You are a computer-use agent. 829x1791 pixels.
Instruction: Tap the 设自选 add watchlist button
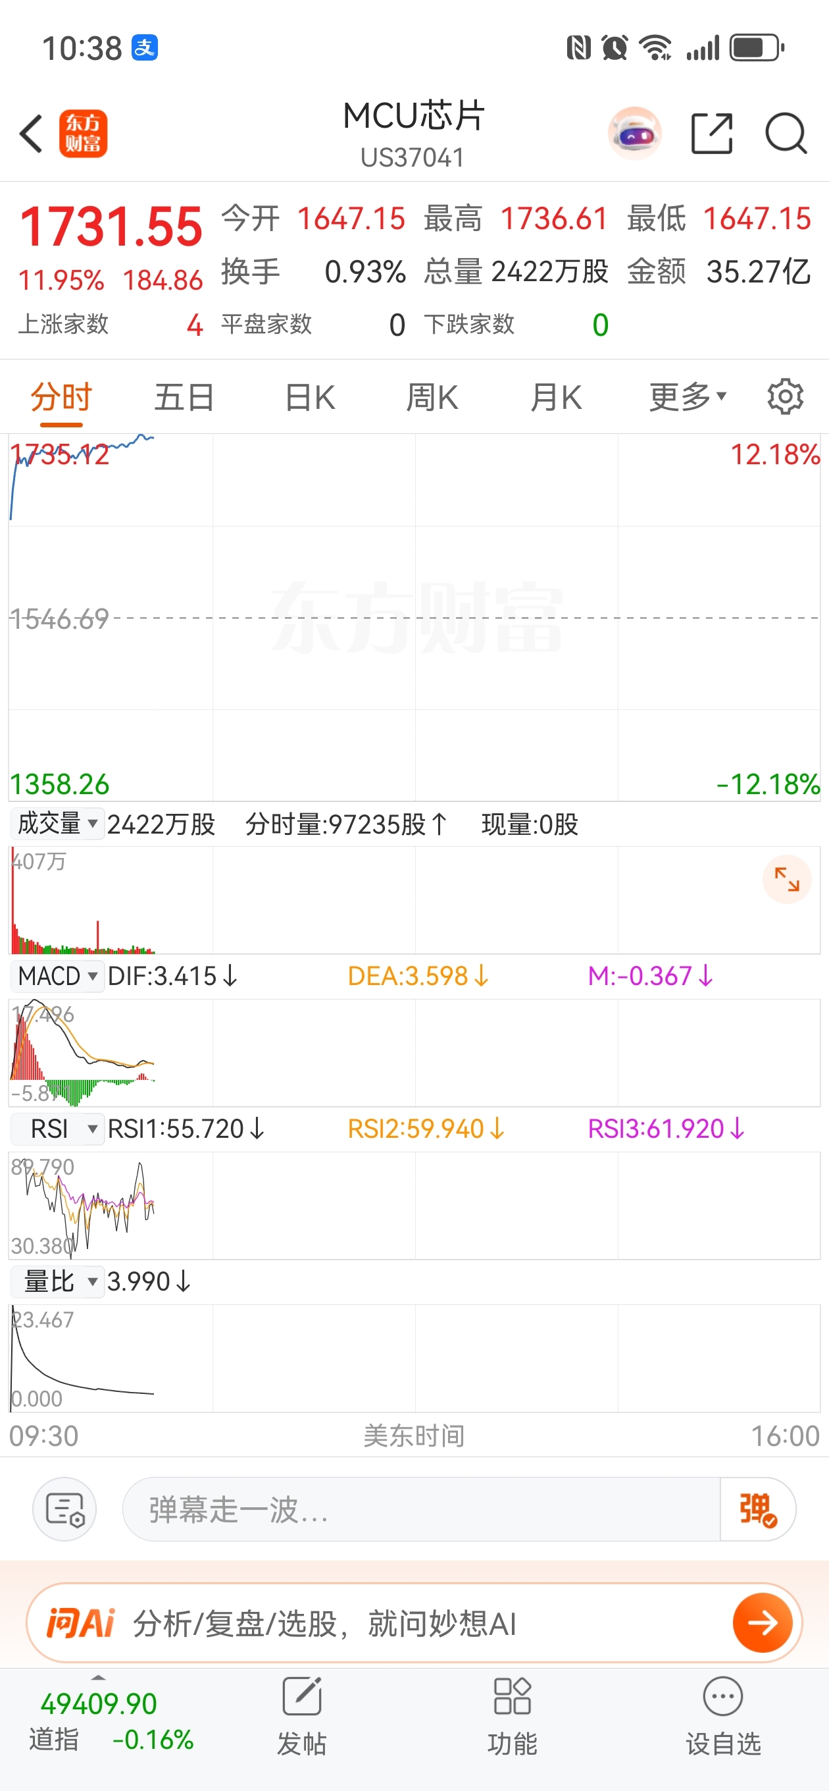point(722,1715)
